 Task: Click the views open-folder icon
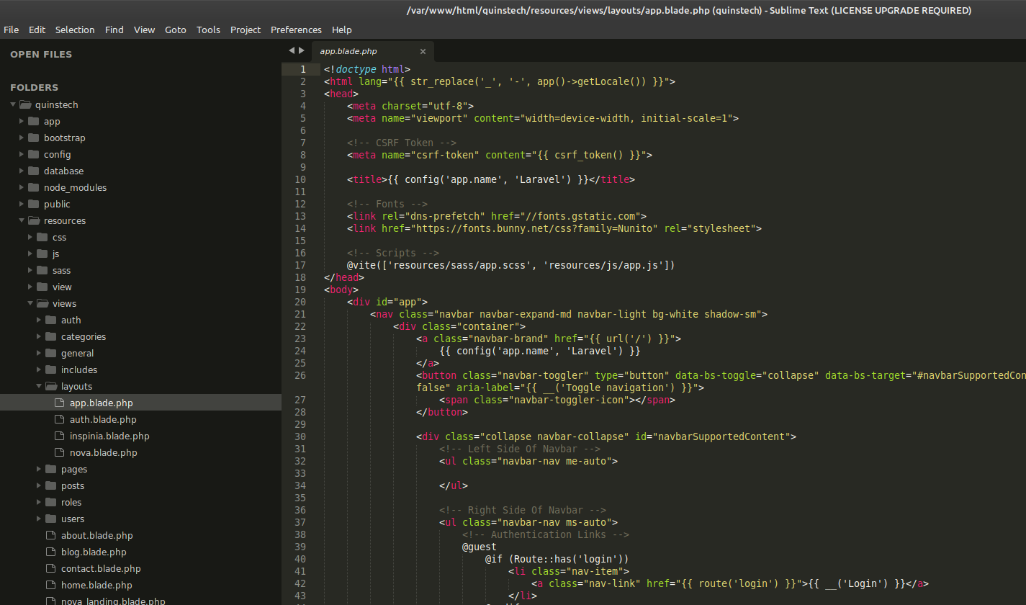click(42, 303)
